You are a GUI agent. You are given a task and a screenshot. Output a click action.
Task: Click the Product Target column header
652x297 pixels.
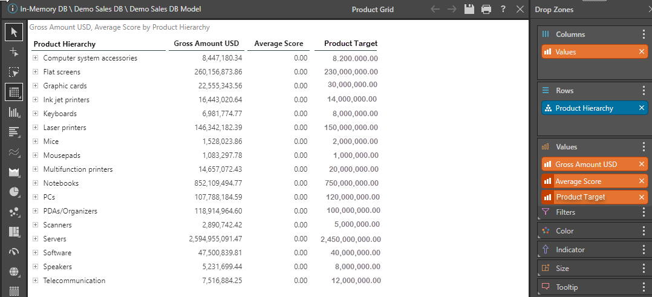tap(351, 44)
